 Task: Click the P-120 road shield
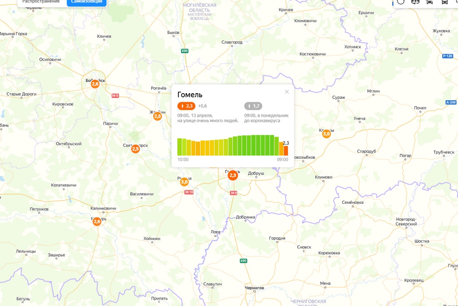448,56
